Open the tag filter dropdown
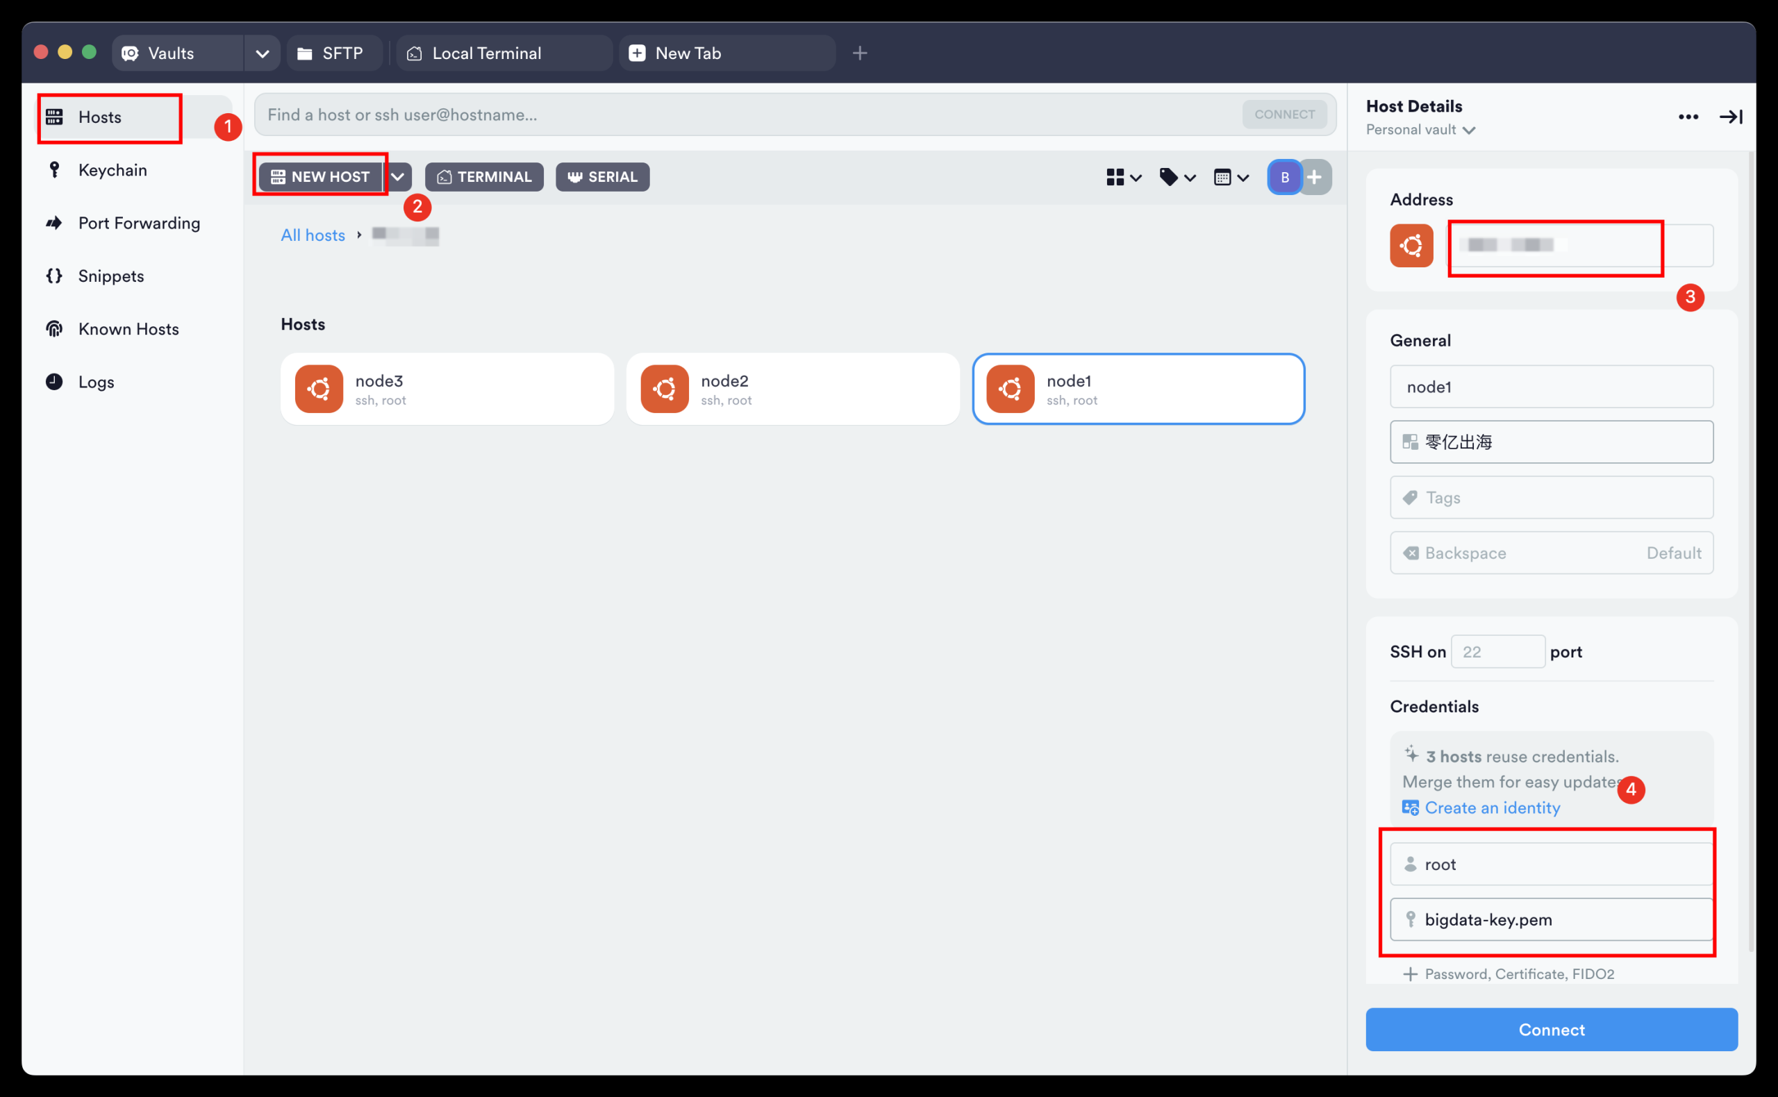 1177,177
